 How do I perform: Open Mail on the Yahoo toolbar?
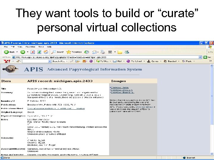[x=117, y=61]
